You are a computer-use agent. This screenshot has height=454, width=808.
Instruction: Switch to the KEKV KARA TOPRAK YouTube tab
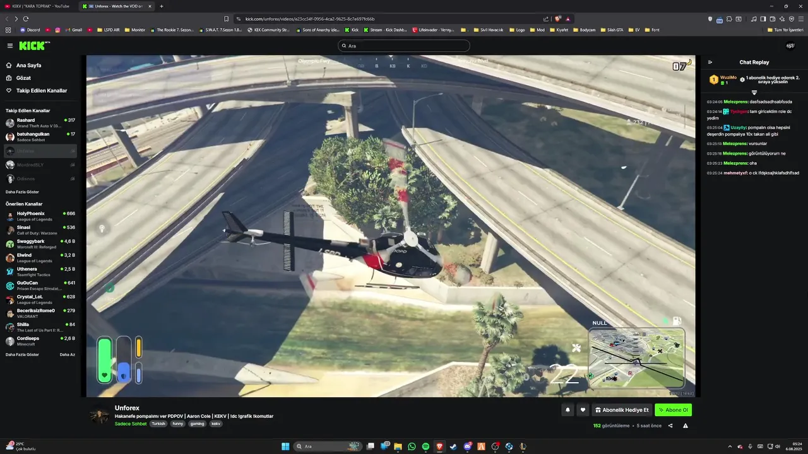39,6
